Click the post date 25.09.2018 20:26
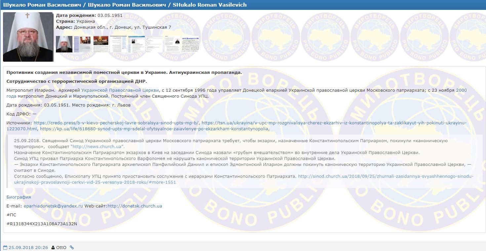This screenshot has width=486, height=251. [28, 247]
